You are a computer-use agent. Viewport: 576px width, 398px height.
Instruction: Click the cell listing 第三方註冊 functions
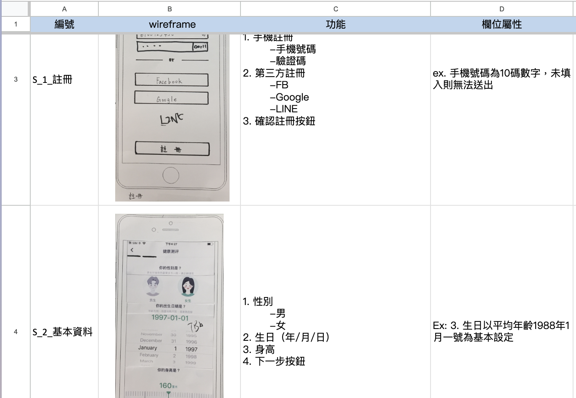(336, 120)
